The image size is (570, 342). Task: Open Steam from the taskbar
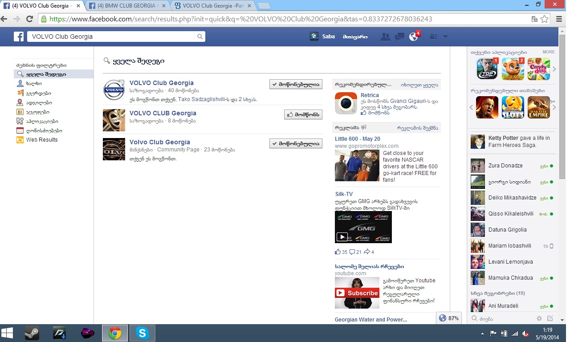tap(31, 333)
